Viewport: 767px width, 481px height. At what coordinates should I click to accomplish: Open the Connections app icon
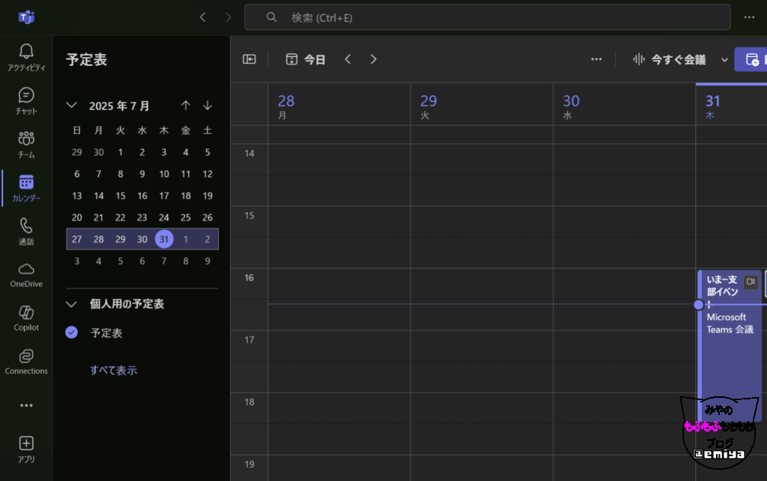tap(26, 356)
